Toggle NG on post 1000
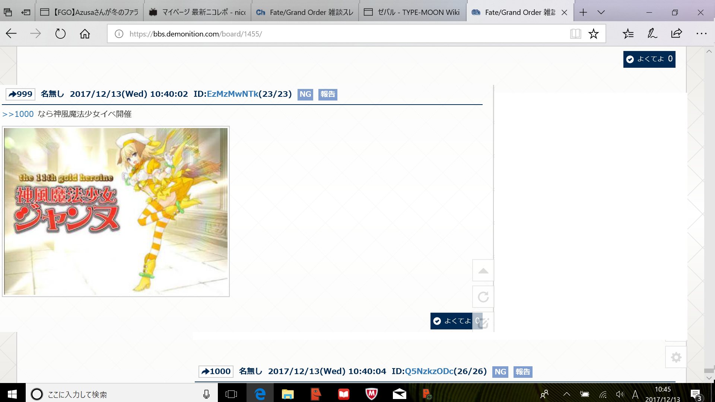The height and width of the screenshot is (402, 715). 500,371
